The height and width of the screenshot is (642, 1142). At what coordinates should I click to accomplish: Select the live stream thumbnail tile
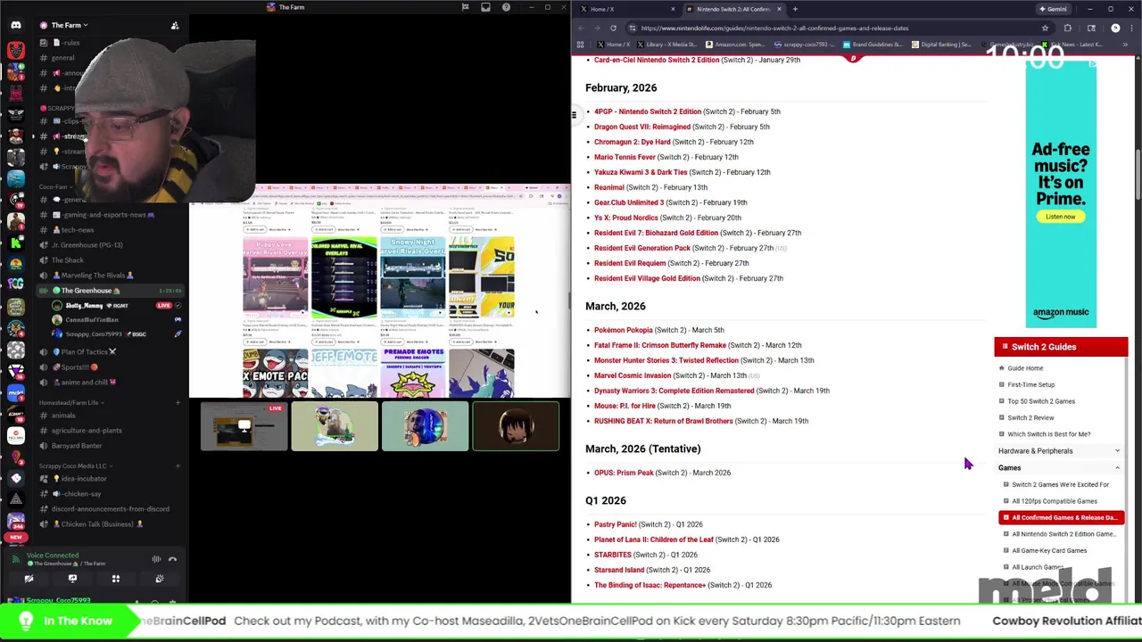pos(244,426)
